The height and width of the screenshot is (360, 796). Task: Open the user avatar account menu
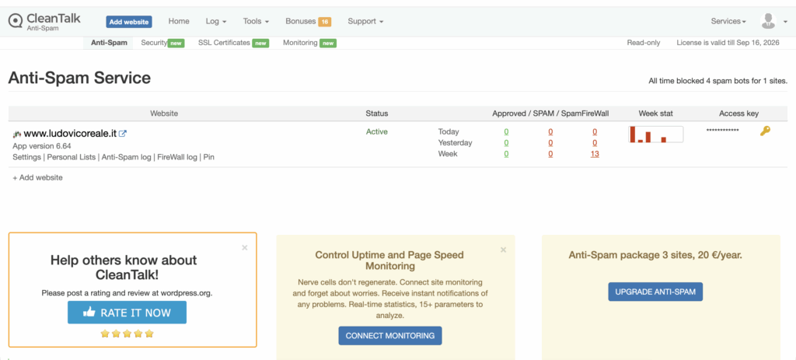point(772,21)
